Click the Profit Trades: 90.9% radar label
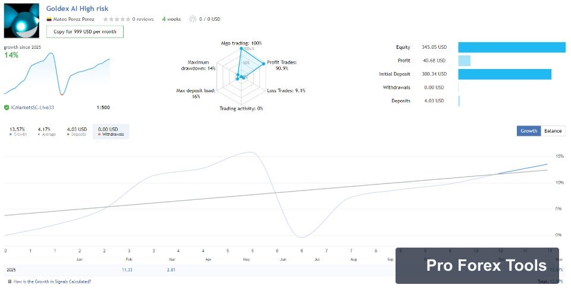Image resolution: width=571 pixels, height=294 pixels. click(282, 65)
